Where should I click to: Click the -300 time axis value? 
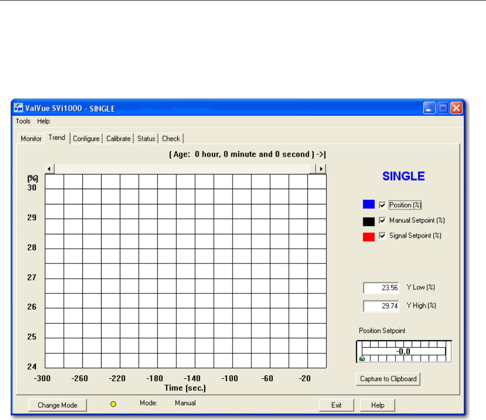[42, 378]
